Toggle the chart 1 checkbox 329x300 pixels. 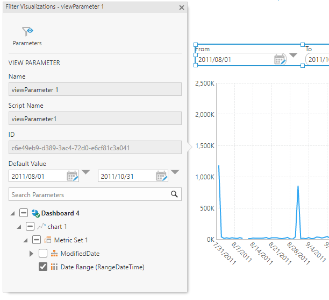coord(30,227)
